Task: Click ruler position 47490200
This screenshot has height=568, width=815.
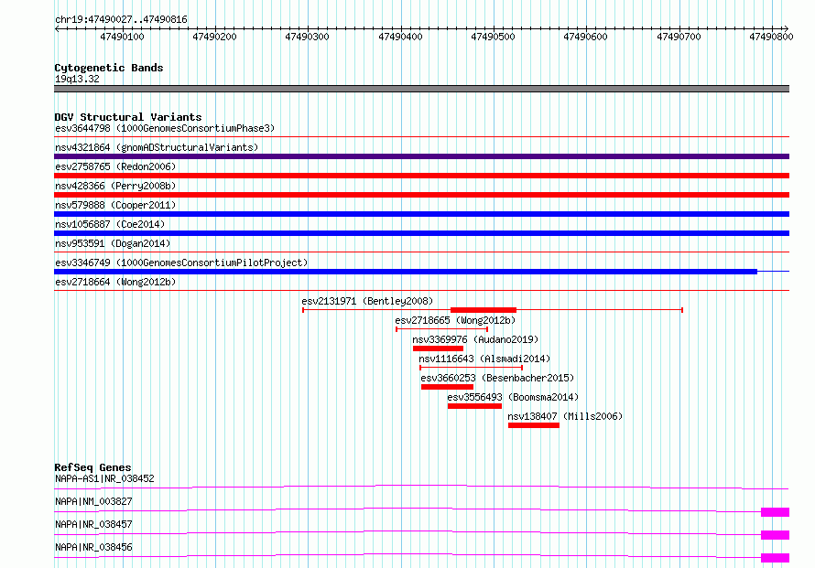Action: [x=214, y=37]
